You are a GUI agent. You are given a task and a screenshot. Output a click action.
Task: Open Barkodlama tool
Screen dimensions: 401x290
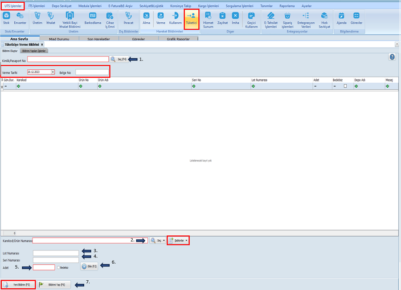tap(93, 18)
